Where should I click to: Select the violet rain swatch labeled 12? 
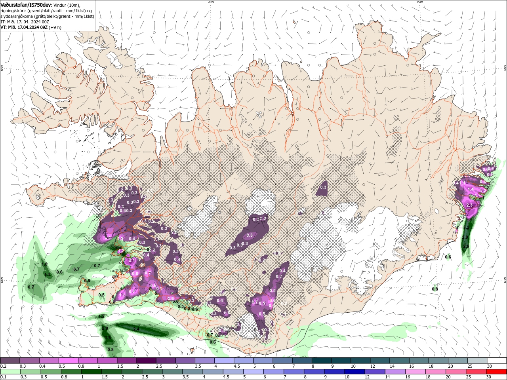[x=375, y=372]
